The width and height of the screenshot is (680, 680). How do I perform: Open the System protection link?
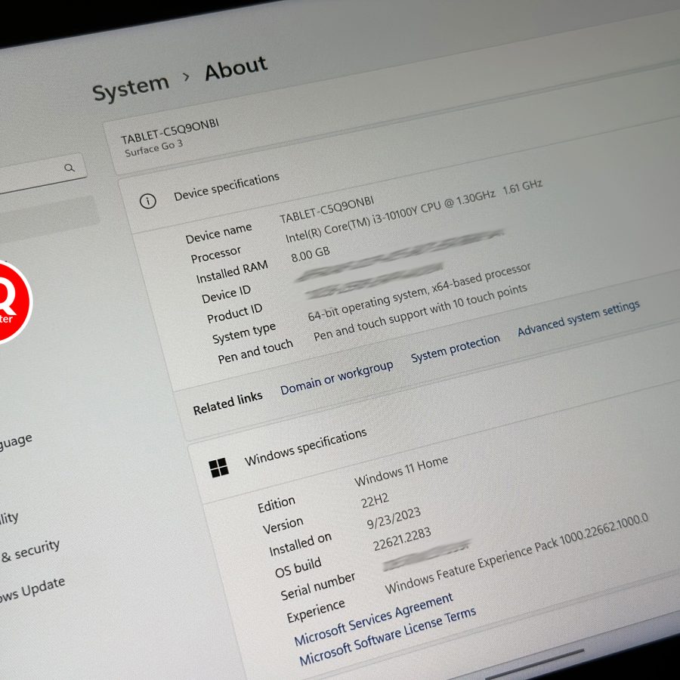click(x=456, y=348)
